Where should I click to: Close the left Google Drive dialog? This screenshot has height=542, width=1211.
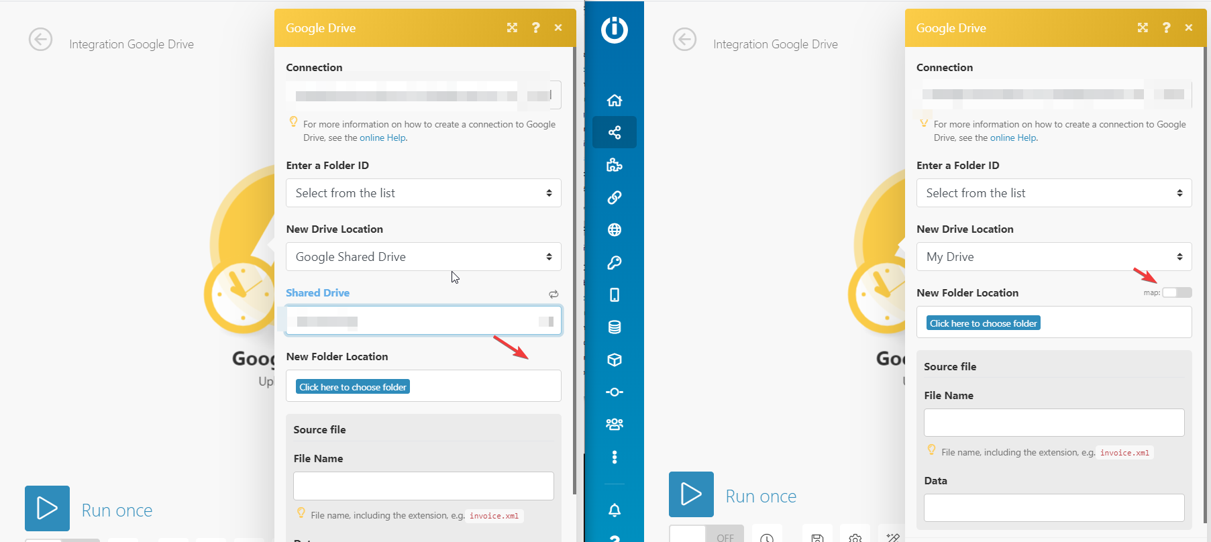coord(558,28)
